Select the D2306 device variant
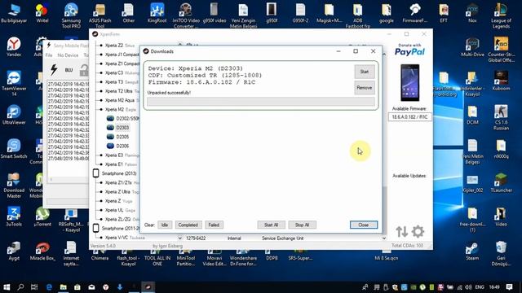522x293 pixels. point(122,146)
